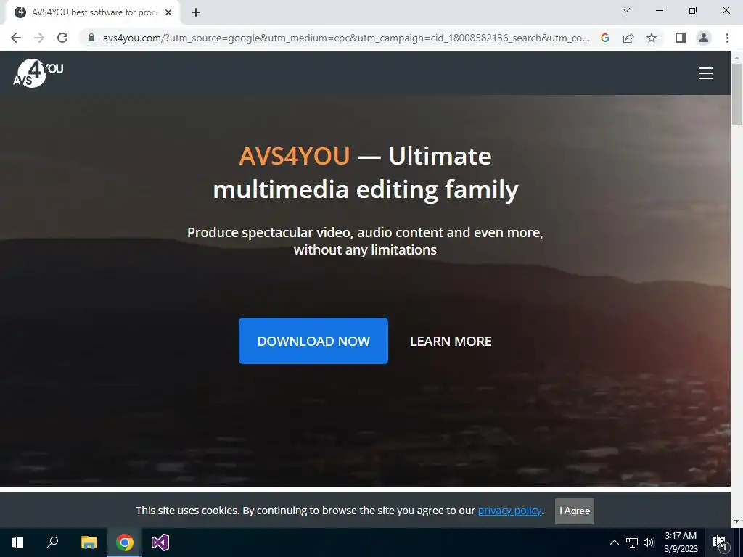
Task: Click the AVS4YOU logo in header
Action: pyautogui.click(x=38, y=73)
